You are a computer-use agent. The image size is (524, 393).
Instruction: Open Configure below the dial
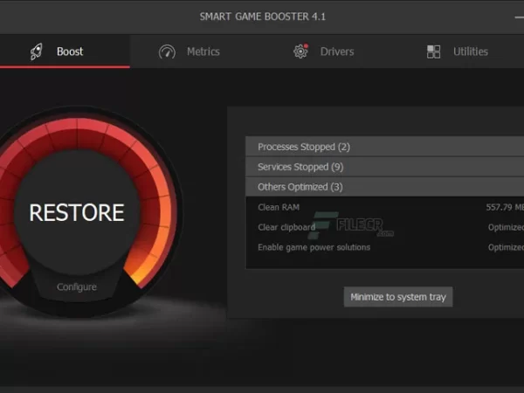pos(77,286)
